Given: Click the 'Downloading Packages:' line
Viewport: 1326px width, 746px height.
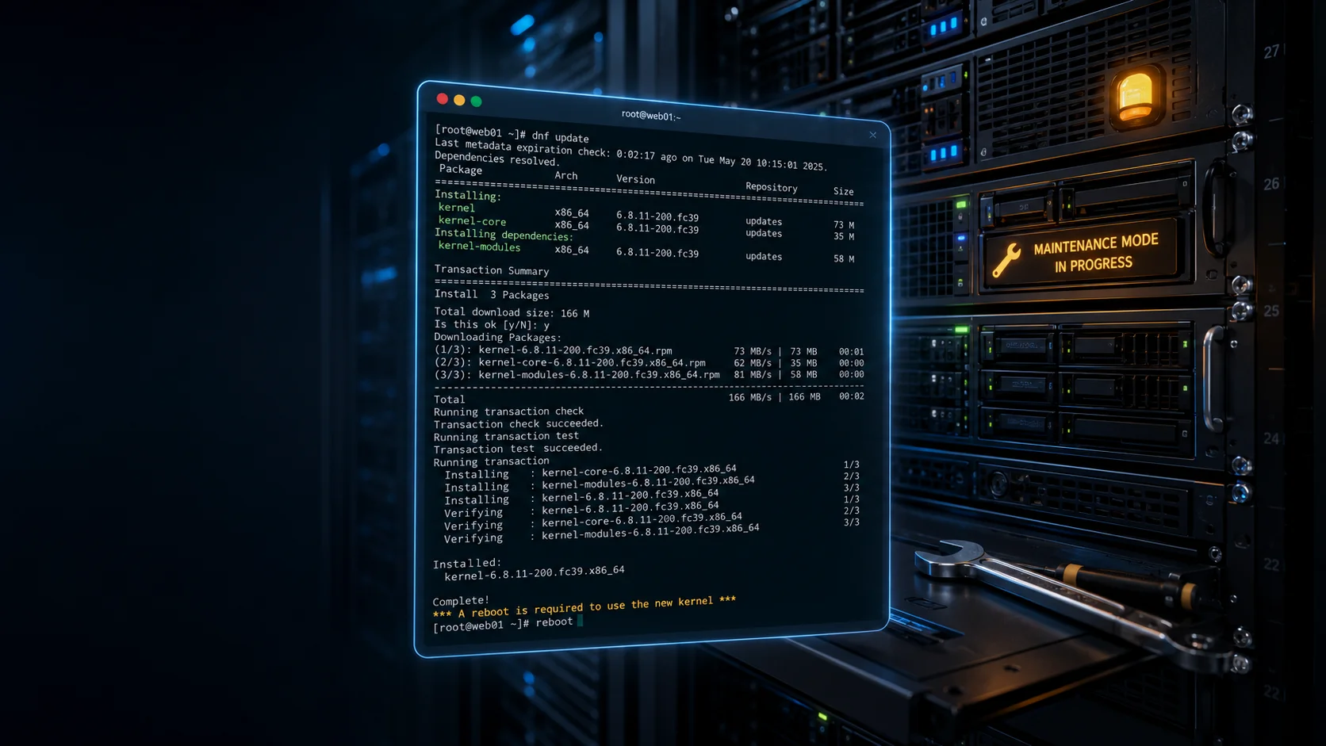Looking at the screenshot, I should 497,337.
